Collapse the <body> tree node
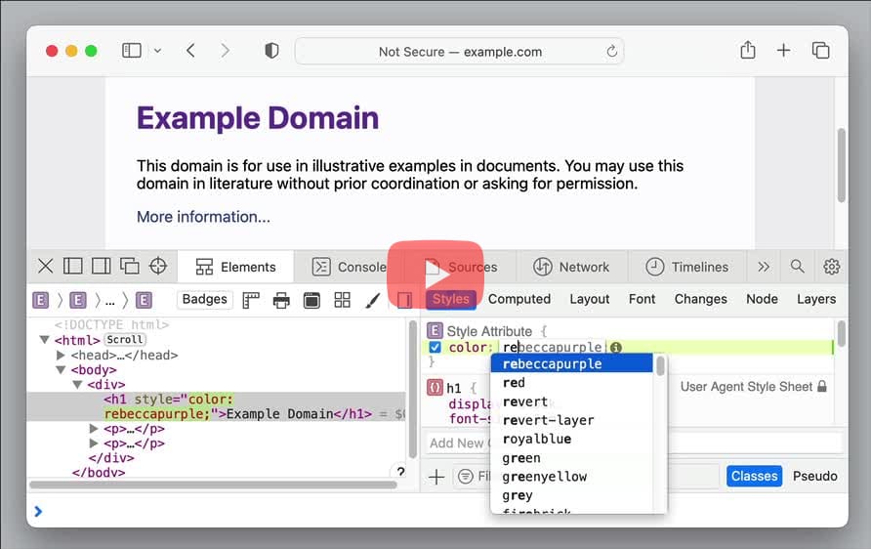This screenshot has width=871, height=549. click(x=62, y=369)
